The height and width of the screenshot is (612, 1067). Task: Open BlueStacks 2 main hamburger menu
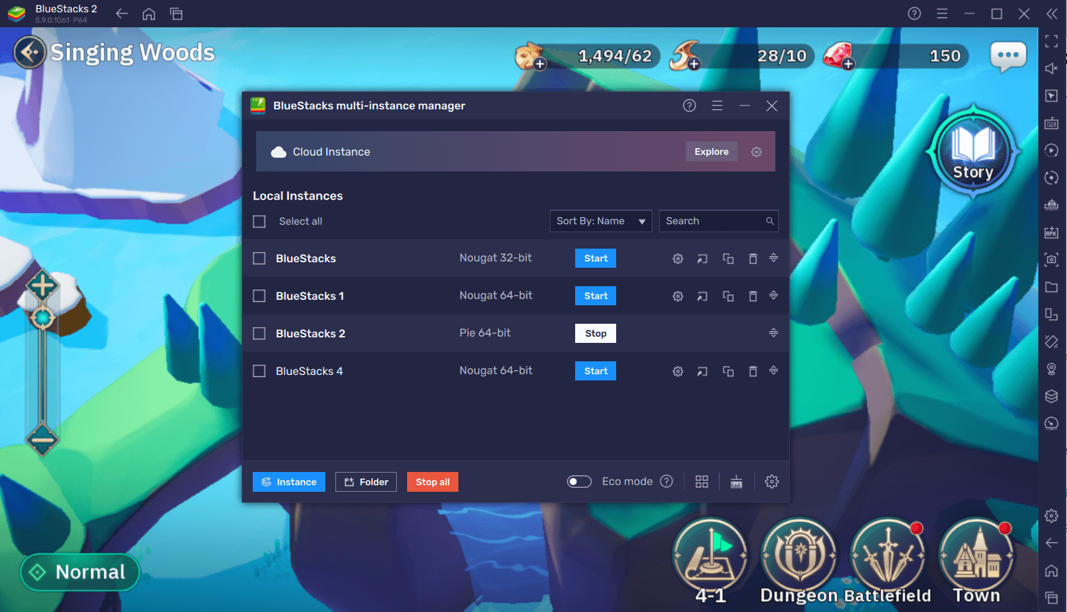(942, 14)
